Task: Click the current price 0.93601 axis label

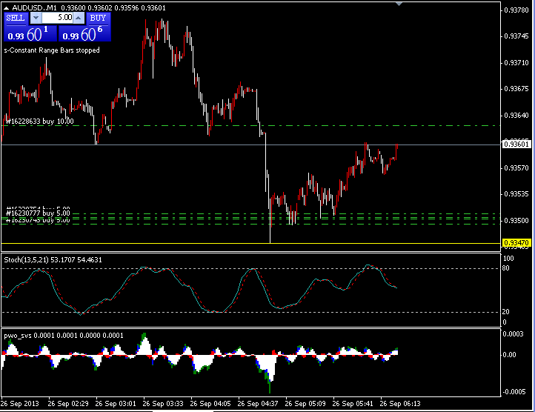Action: pos(516,144)
